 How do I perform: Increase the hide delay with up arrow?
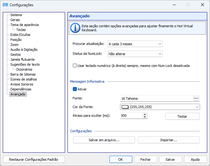[145, 114]
